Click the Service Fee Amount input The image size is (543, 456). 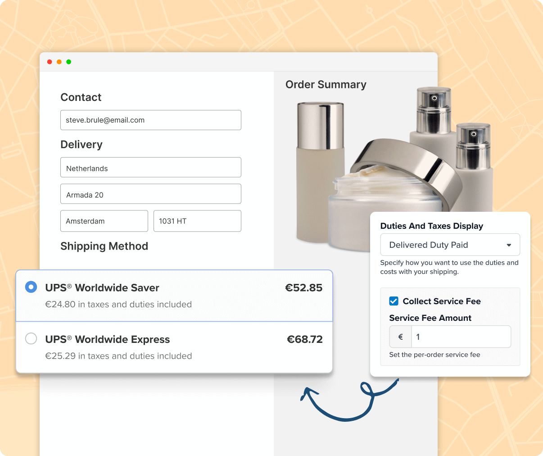pyautogui.click(x=461, y=337)
